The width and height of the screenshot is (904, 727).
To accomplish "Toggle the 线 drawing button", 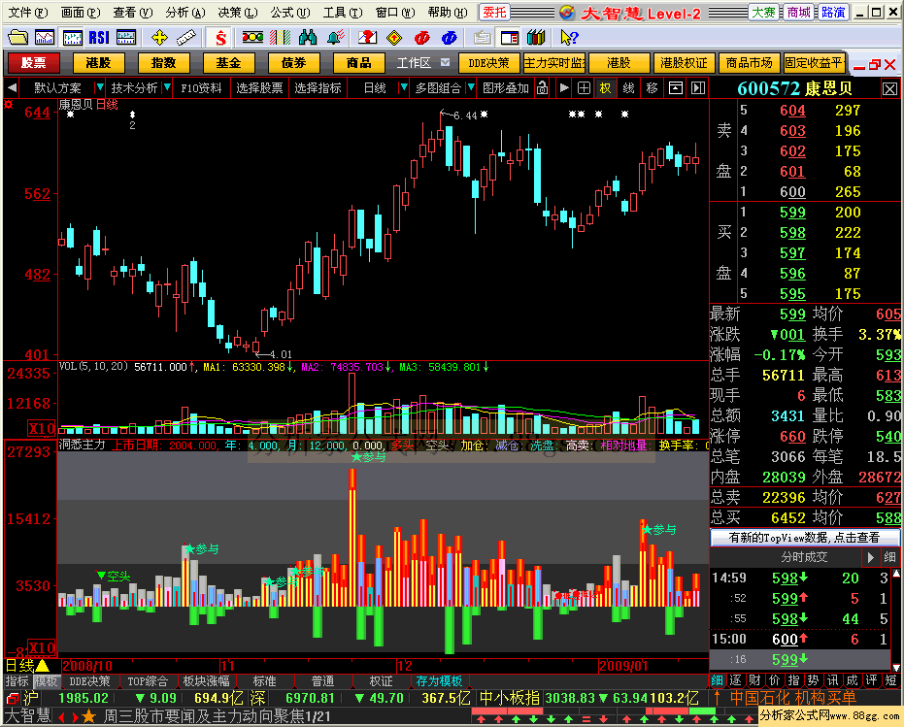I will tap(628, 88).
